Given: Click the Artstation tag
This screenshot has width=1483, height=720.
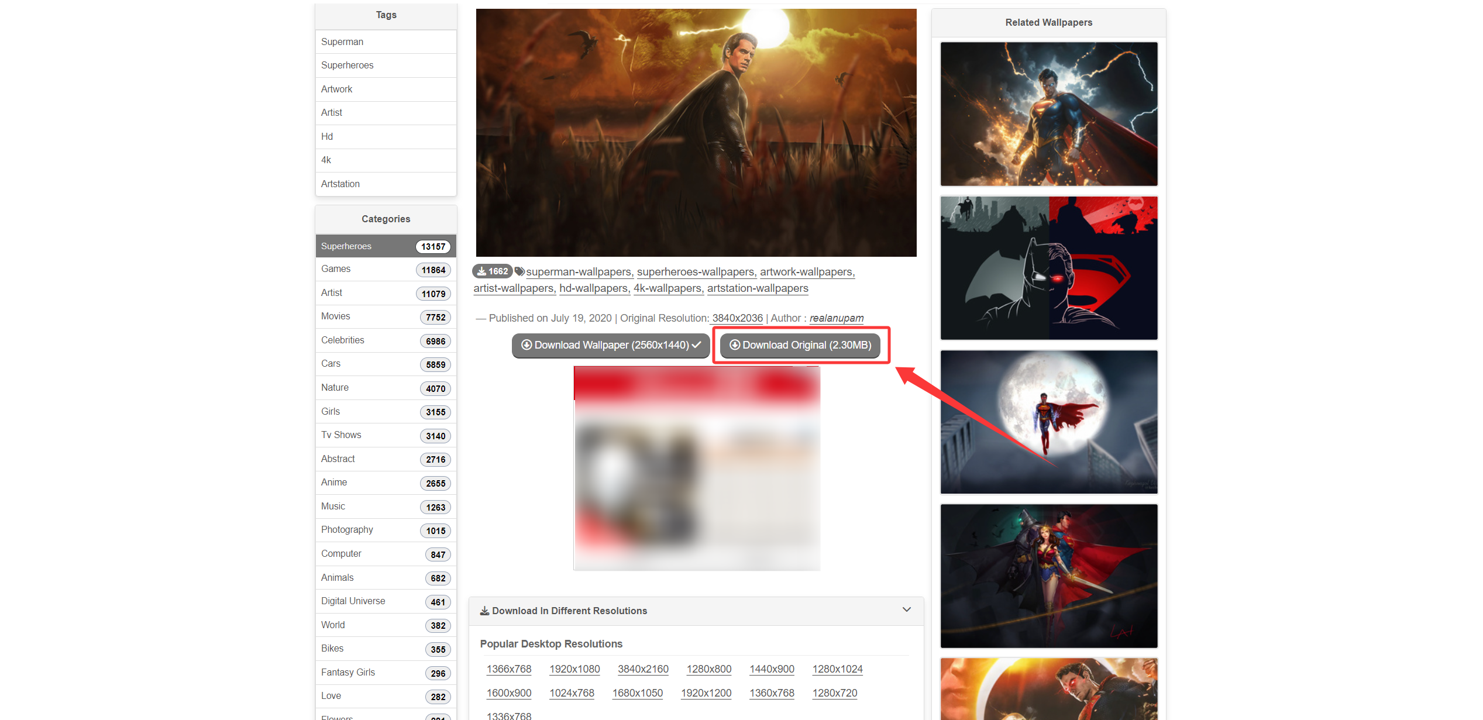Looking at the screenshot, I should (340, 184).
